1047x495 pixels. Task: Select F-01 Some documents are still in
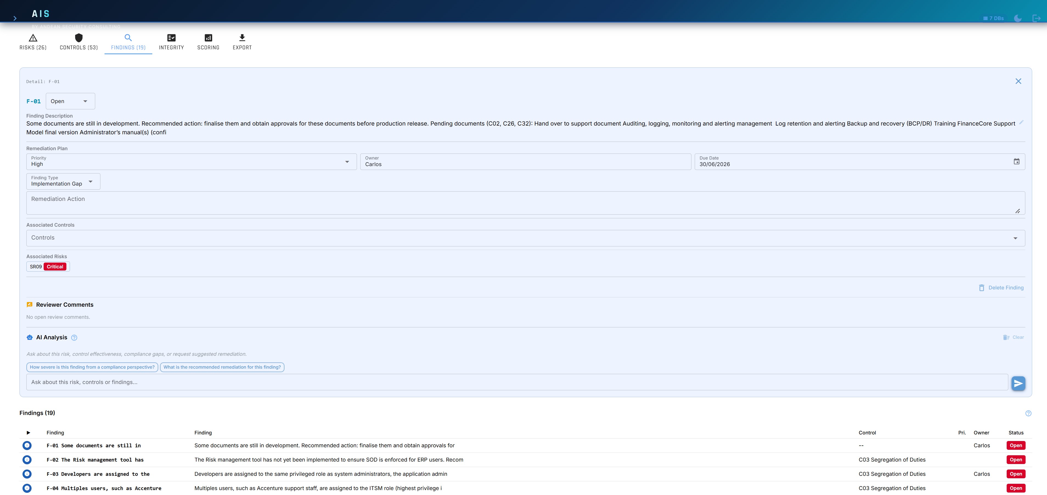[94, 446]
